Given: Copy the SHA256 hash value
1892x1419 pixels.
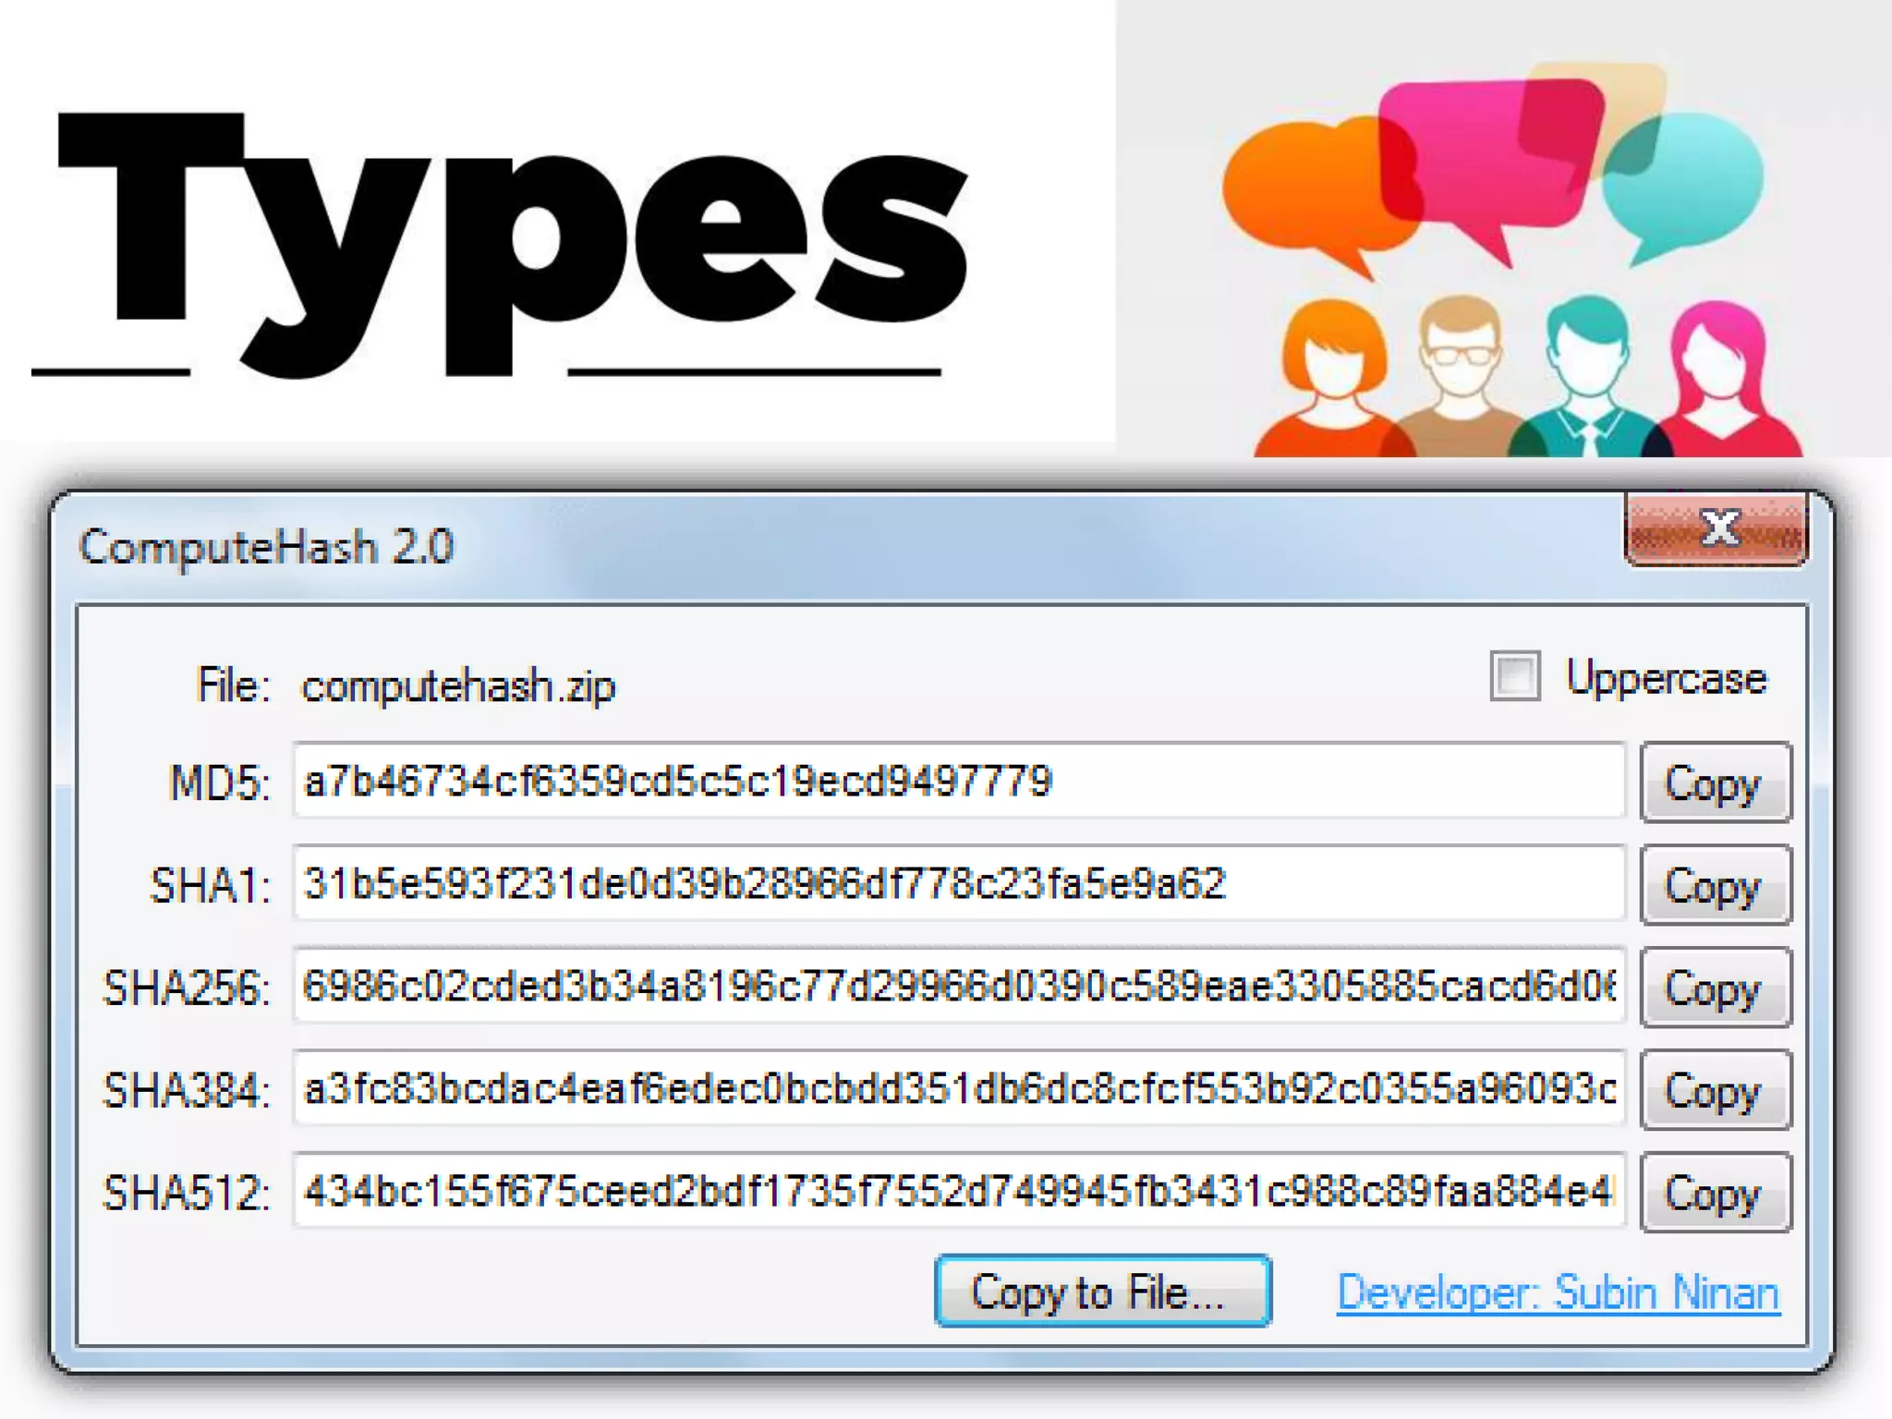Looking at the screenshot, I should [1715, 988].
